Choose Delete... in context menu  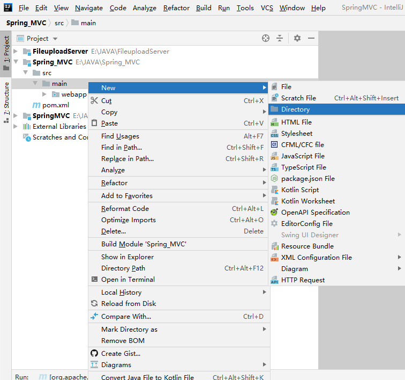178,231
